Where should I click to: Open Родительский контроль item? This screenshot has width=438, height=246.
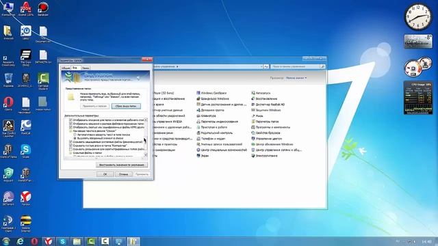[x=214, y=133]
